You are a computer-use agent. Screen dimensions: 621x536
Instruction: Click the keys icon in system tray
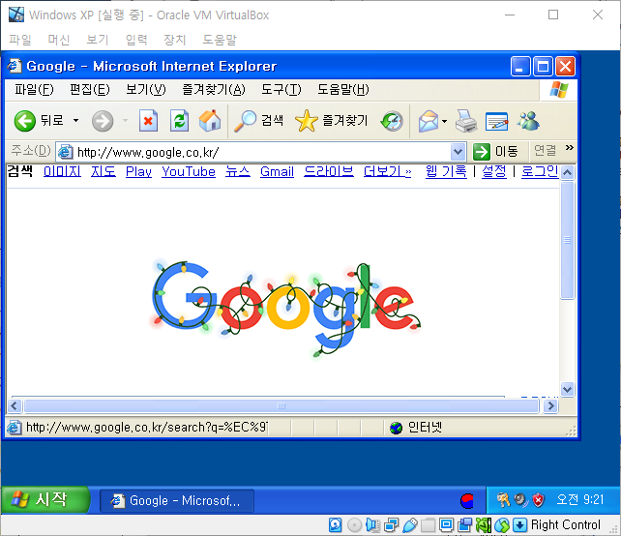pyautogui.click(x=503, y=500)
